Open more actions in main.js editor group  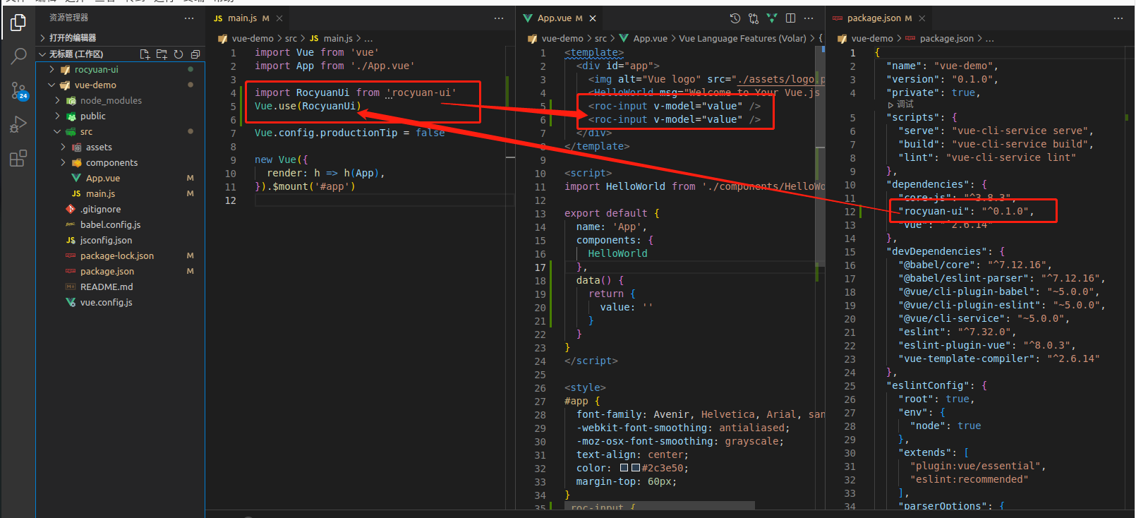click(x=499, y=18)
